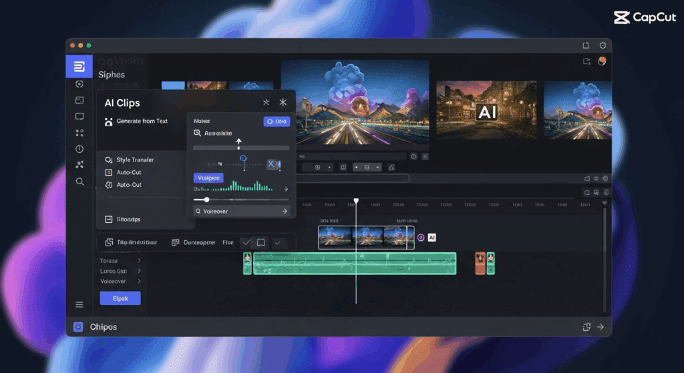Click the blue button at left panel bottom

click(120, 298)
